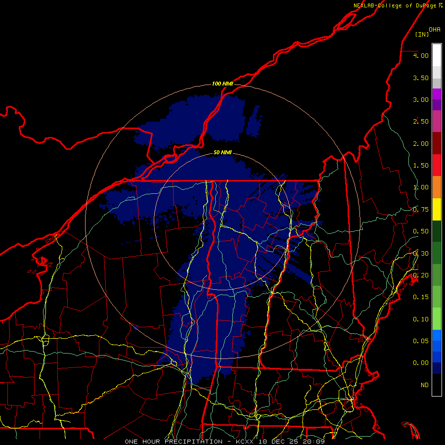
Task: Click the NEXLAB-College of DuPage credit text
Action: [395, 5]
